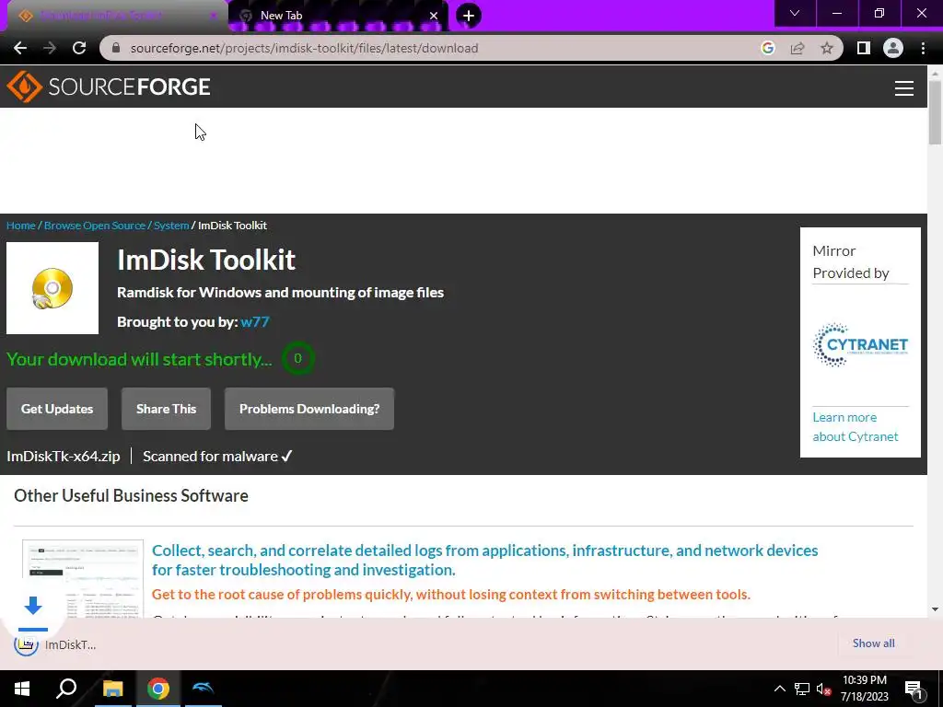This screenshot has width=943, height=707.
Task: Click the ad screenshot thumbnail
Action: (83, 578)
